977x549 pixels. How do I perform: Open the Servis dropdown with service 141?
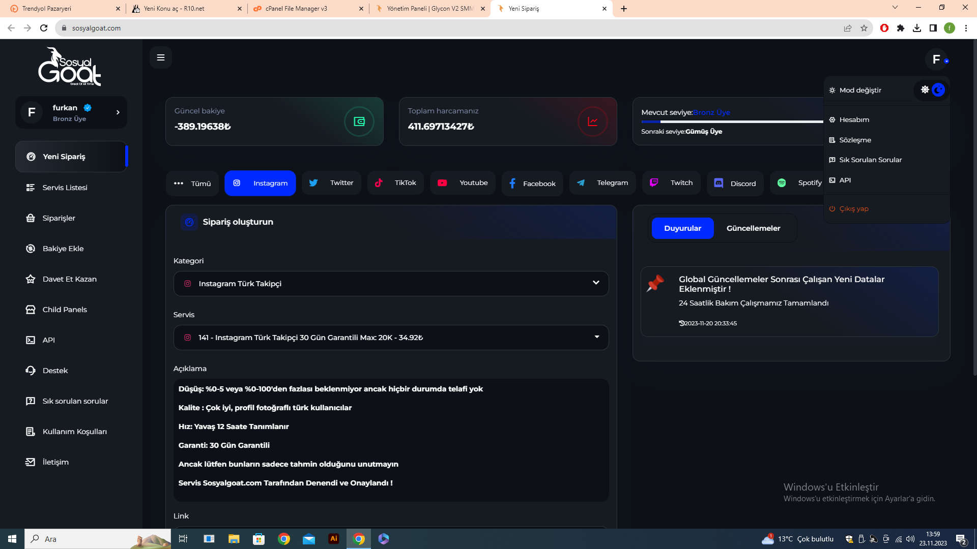click(391, 338)
